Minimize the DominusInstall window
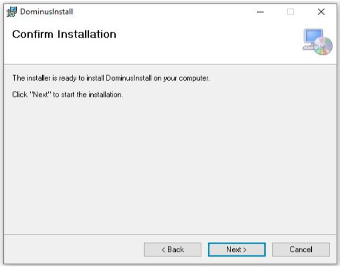The width and height of the screenshot is (341, 268). coord(260,12)
